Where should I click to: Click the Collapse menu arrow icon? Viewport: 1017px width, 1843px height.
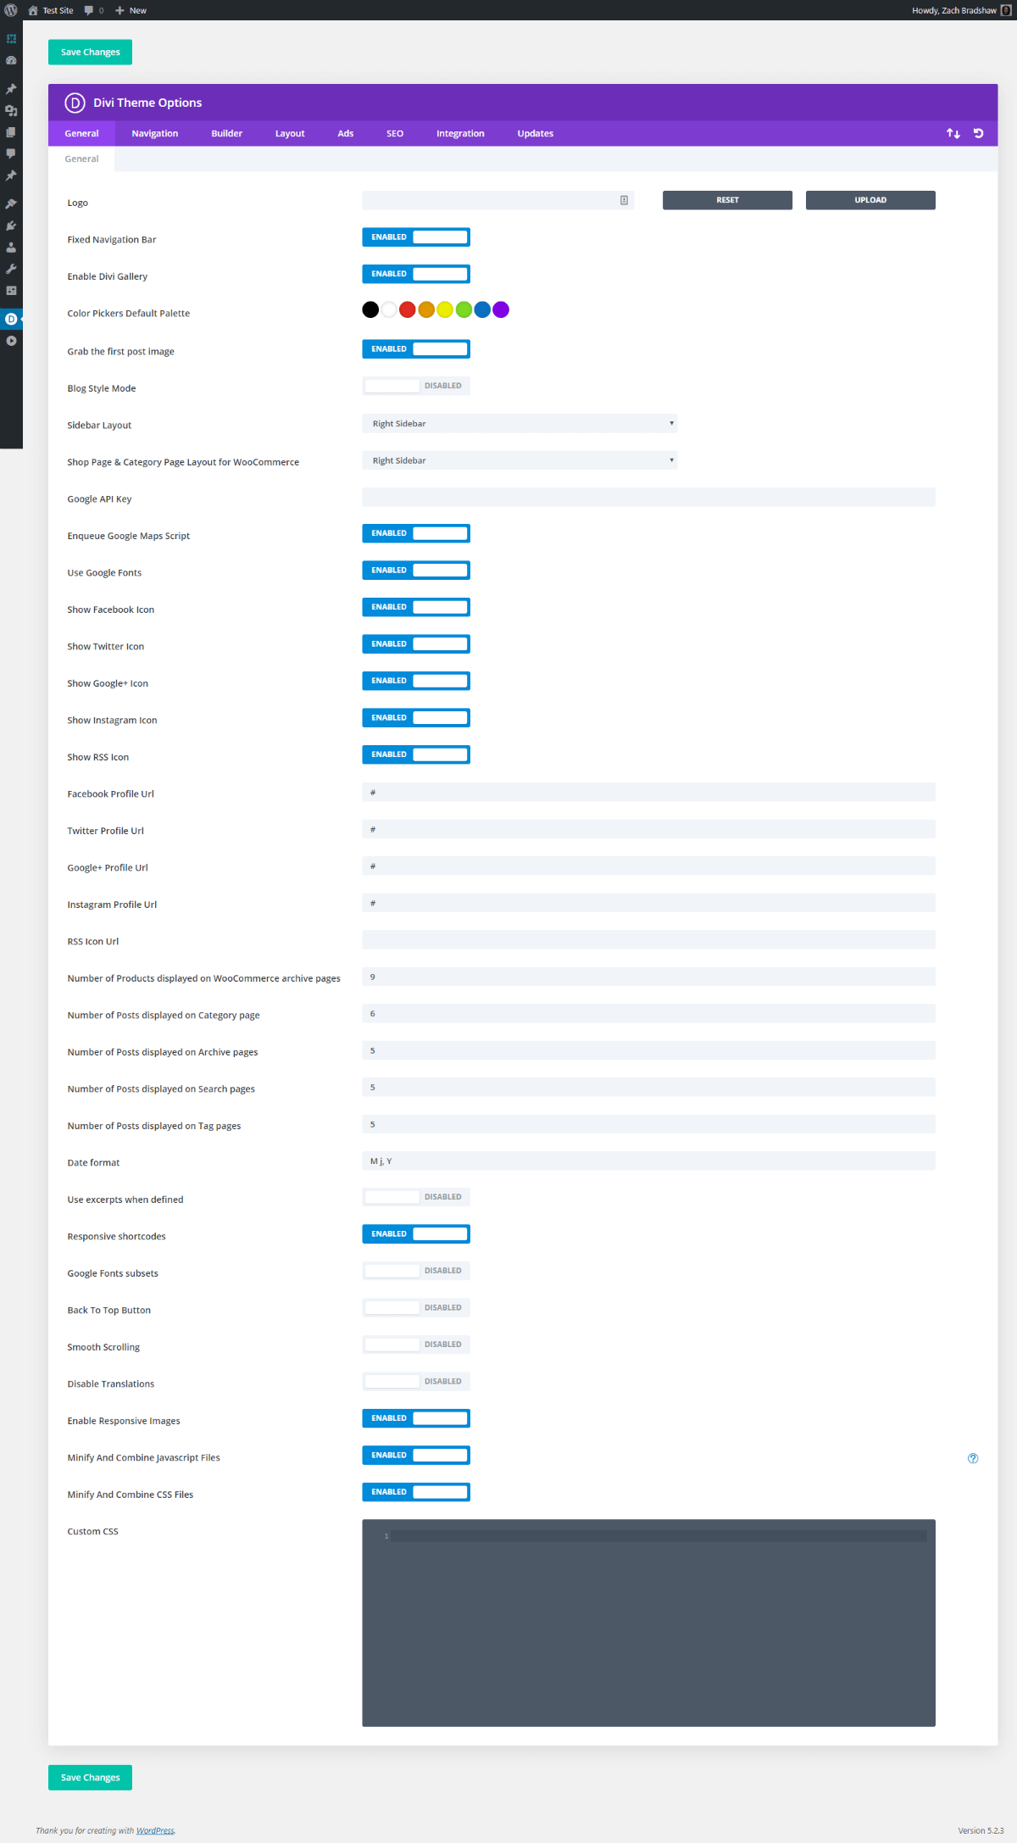tap(11, 341)
